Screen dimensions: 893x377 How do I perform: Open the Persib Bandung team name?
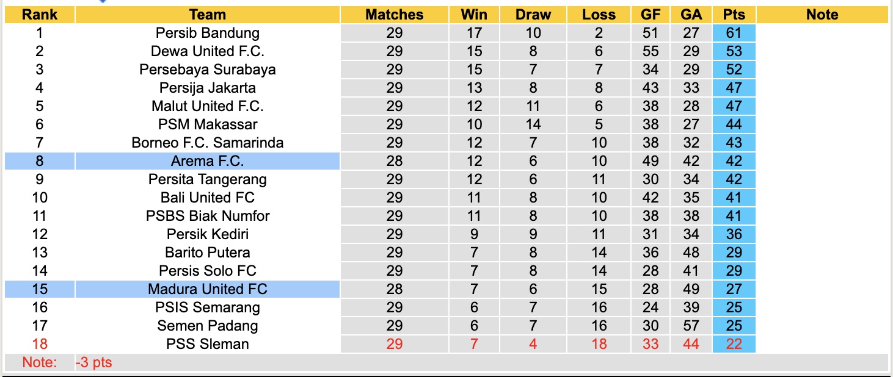[x=208, y=33]
